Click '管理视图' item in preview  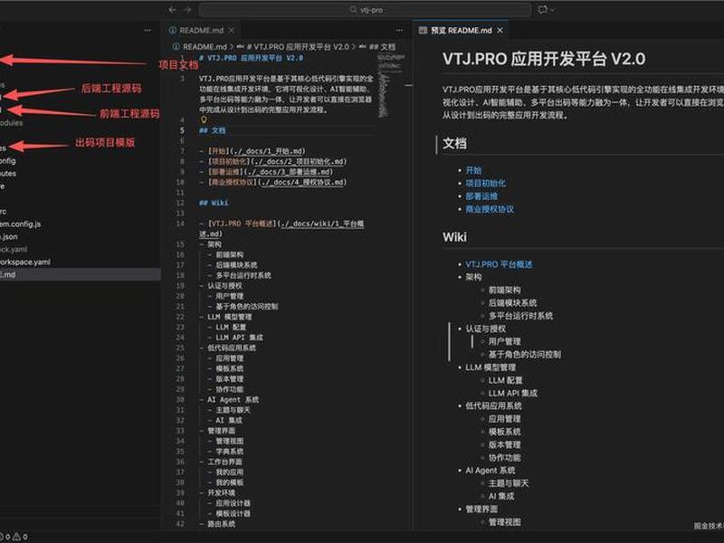click(504, 522)
